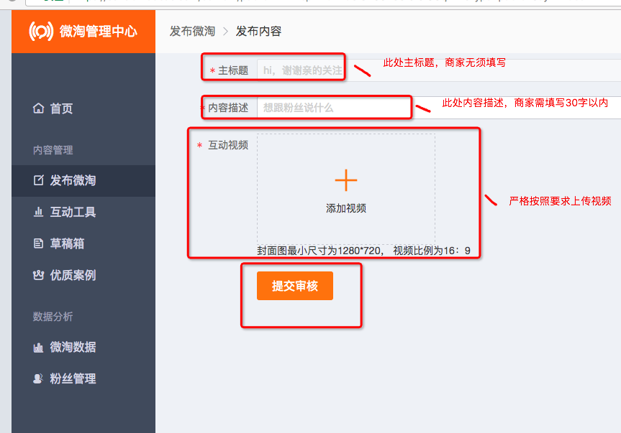Click the 微淘管理中心 header title
The width and height of the screenshot is (621, 433).
click(x=98, y=31)
